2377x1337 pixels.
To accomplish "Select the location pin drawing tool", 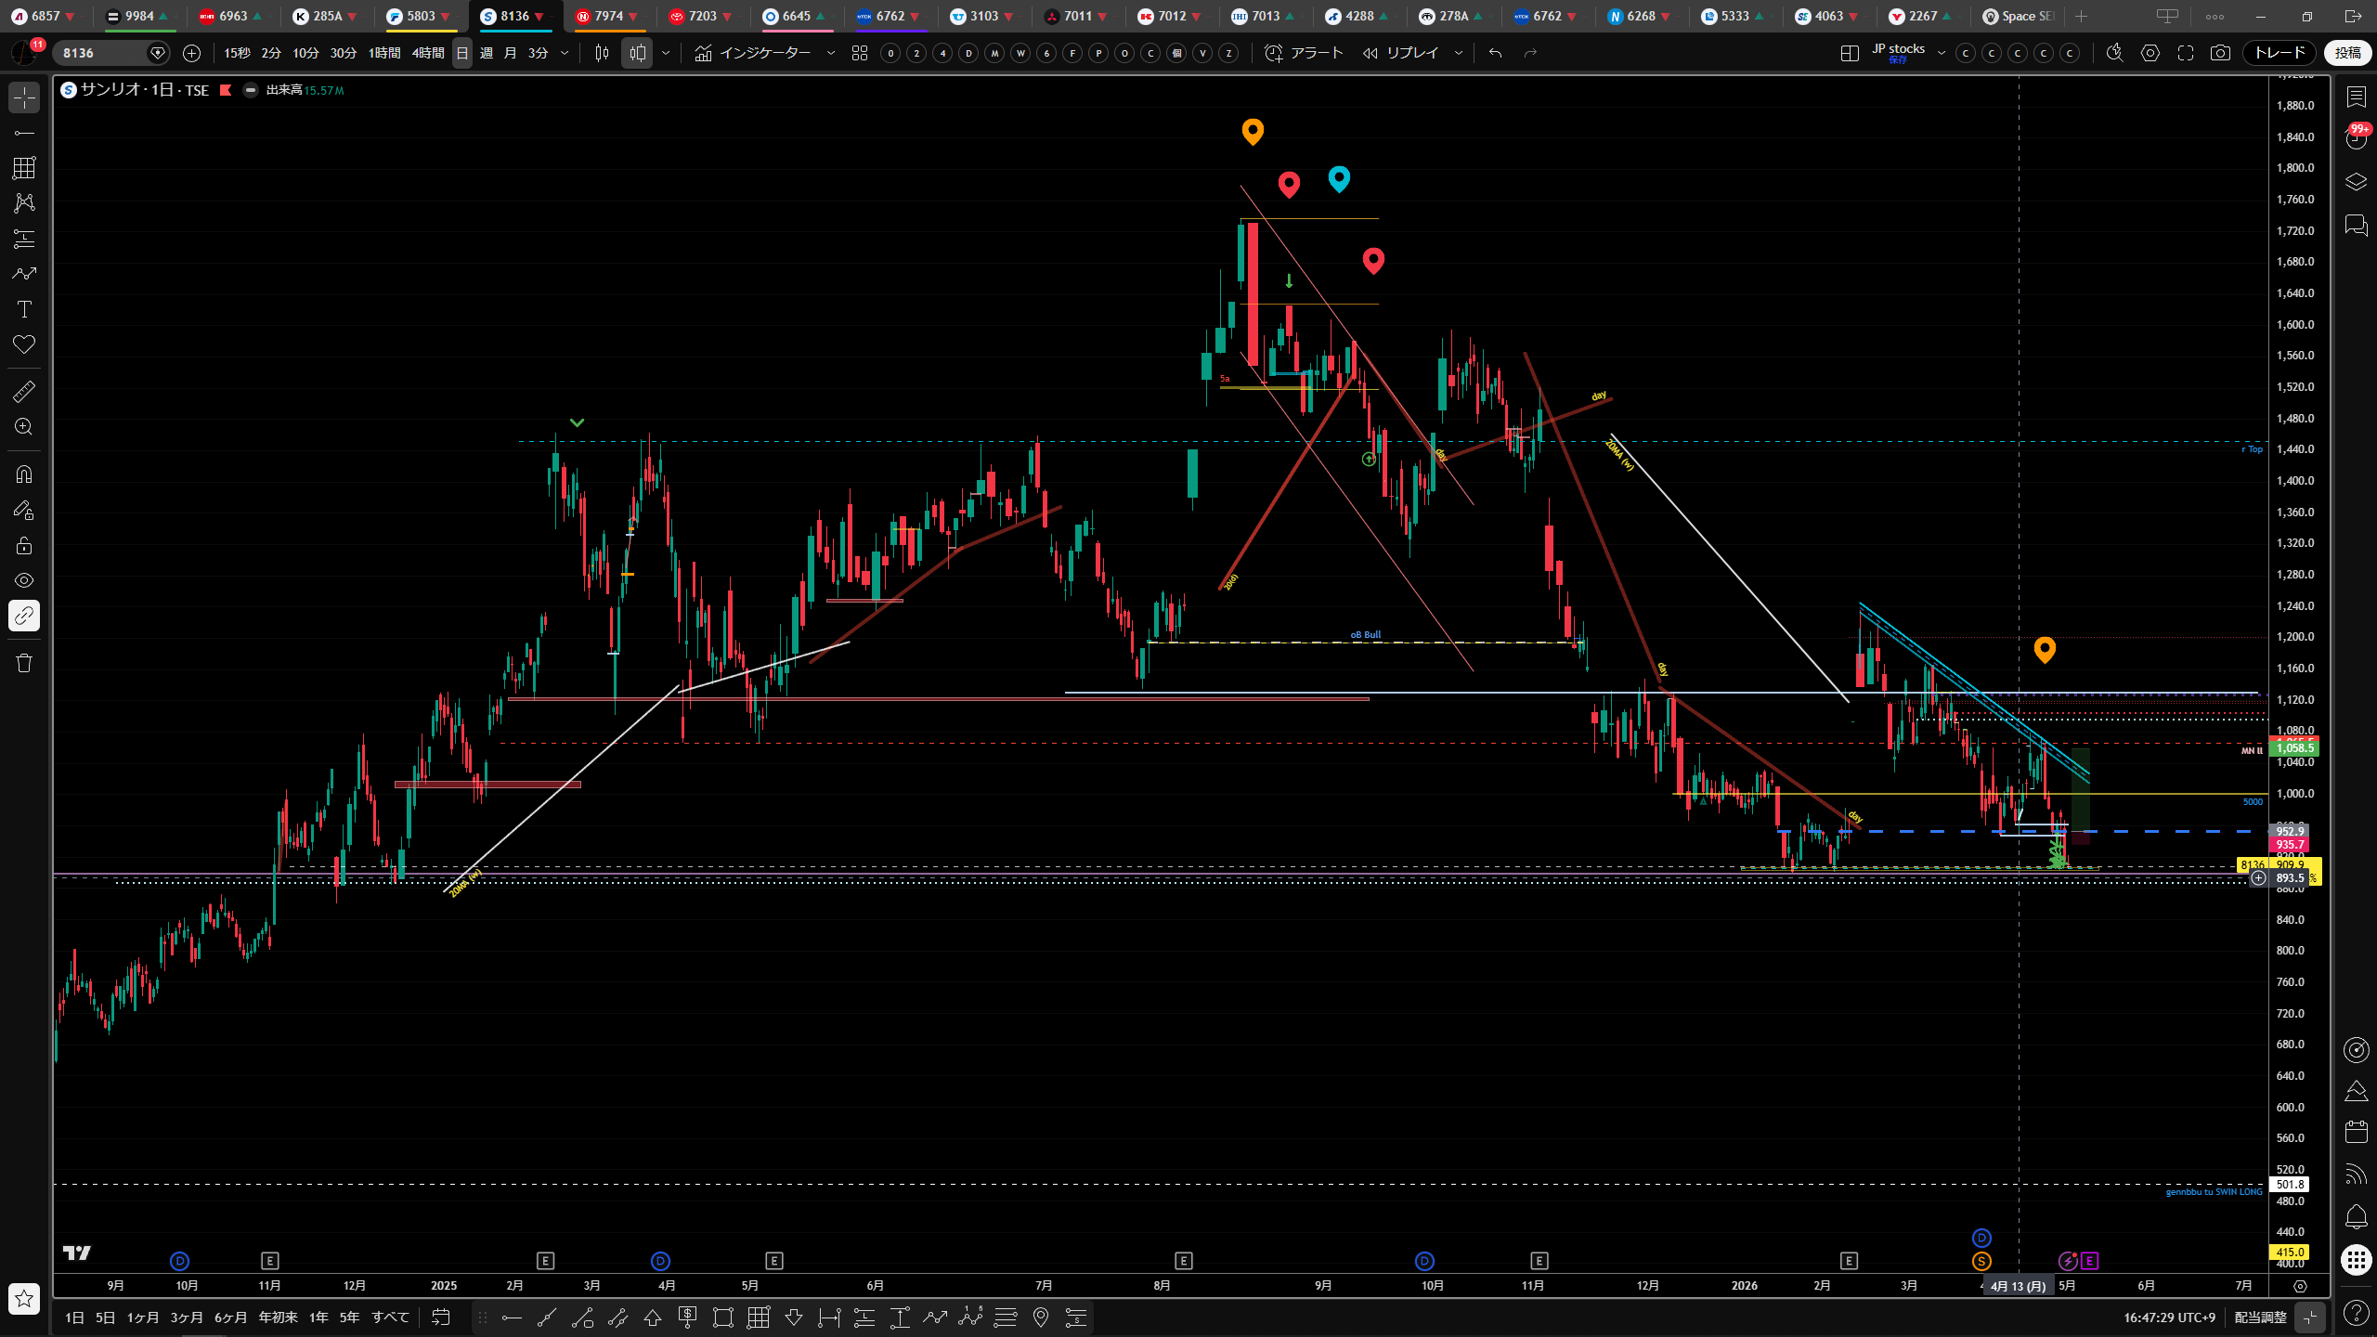I will pyautogui.click(x=1040, y=1317).
